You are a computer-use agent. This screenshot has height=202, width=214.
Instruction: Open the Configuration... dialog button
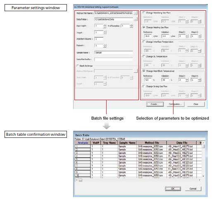point(175,104)
